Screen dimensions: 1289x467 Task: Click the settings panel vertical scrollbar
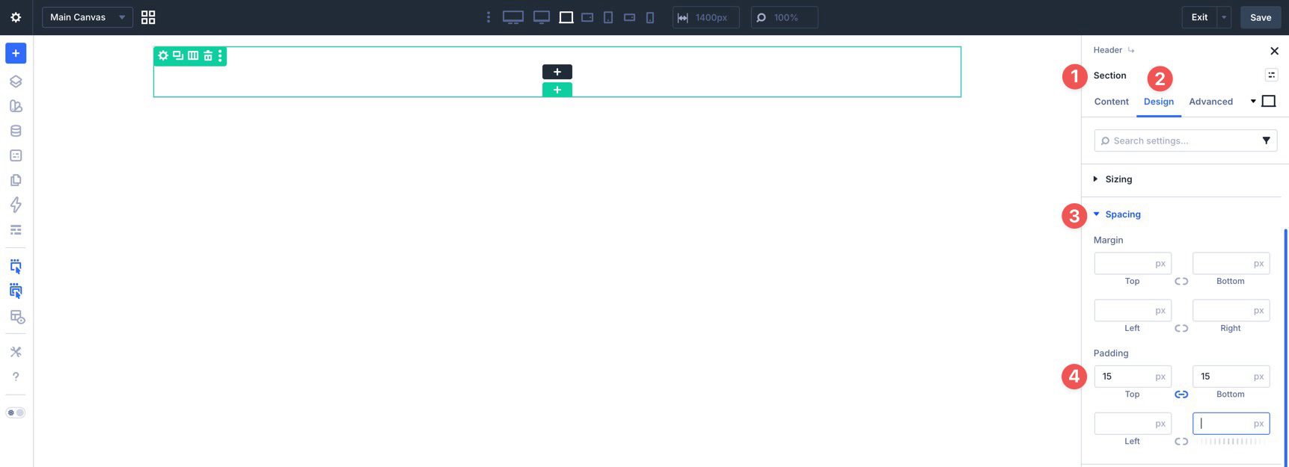point(1286,347)
